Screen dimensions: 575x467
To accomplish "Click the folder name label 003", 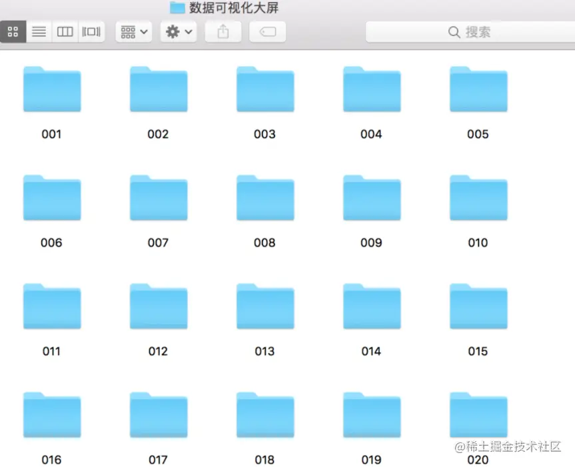I will [x=265, y=134].
